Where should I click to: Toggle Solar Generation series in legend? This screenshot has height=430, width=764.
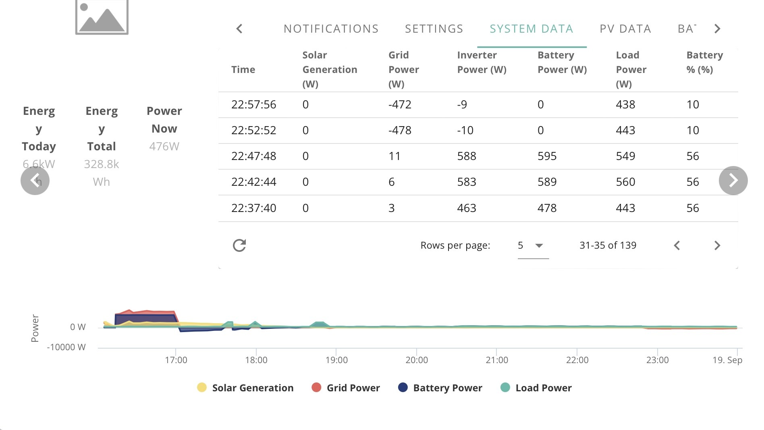pos(245,388)
